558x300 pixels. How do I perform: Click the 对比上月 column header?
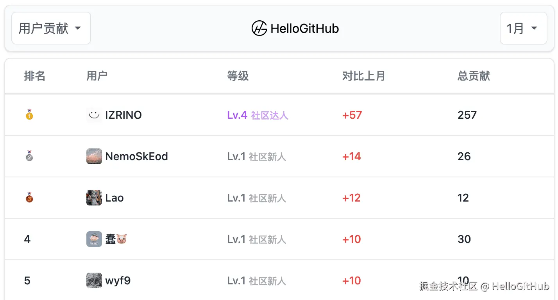pyautogui.click(x=363, y=76)
